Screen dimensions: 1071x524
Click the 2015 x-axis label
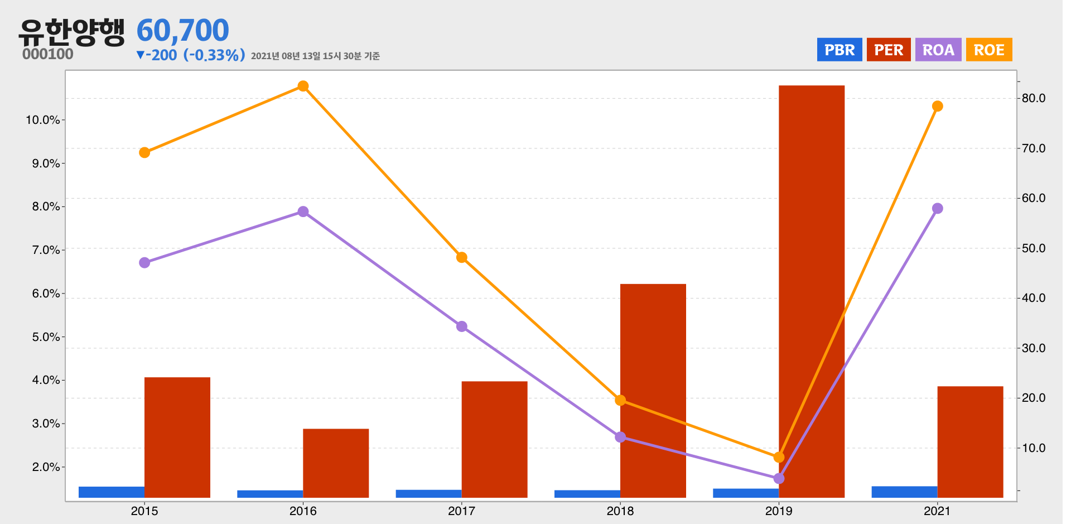[144, 511]
